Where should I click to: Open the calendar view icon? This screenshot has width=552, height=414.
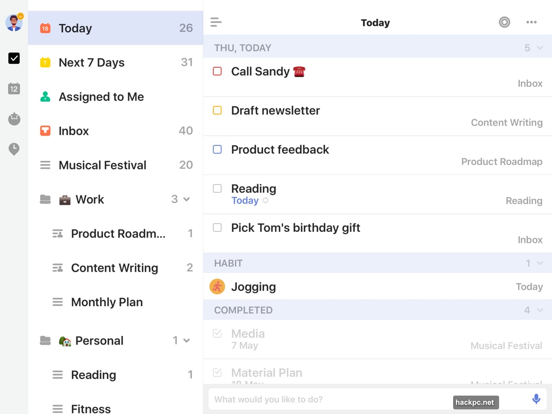tap(14, 89)
